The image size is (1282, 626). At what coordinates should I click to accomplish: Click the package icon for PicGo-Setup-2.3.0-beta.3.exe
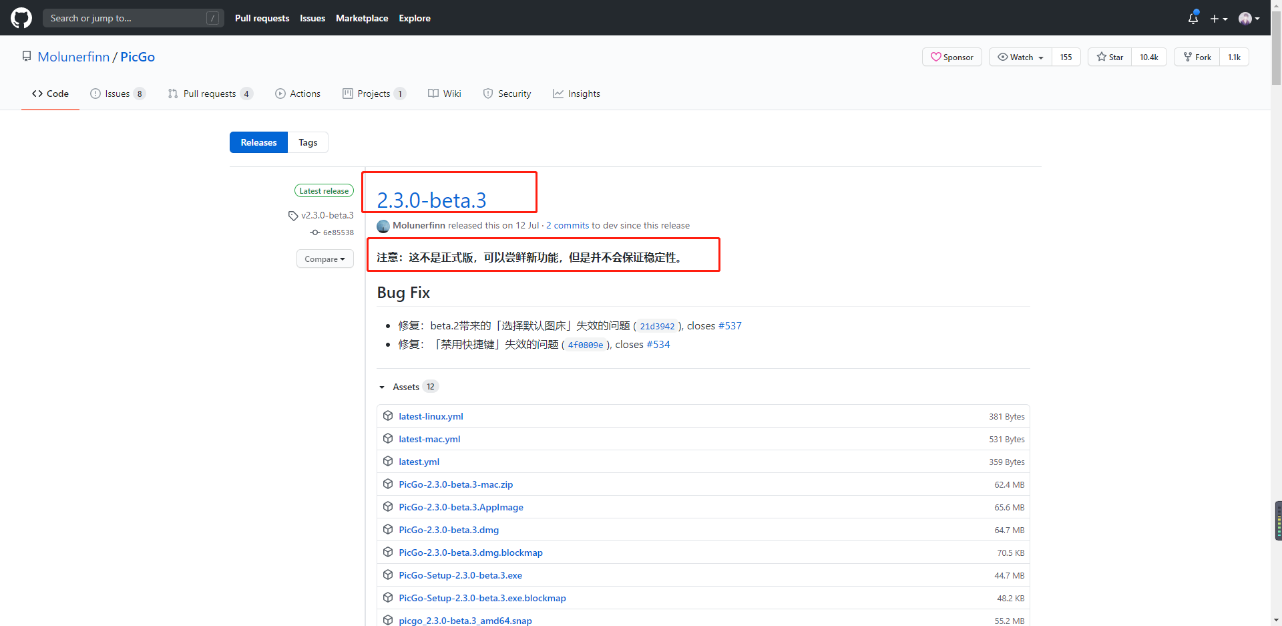pos(388,575)
